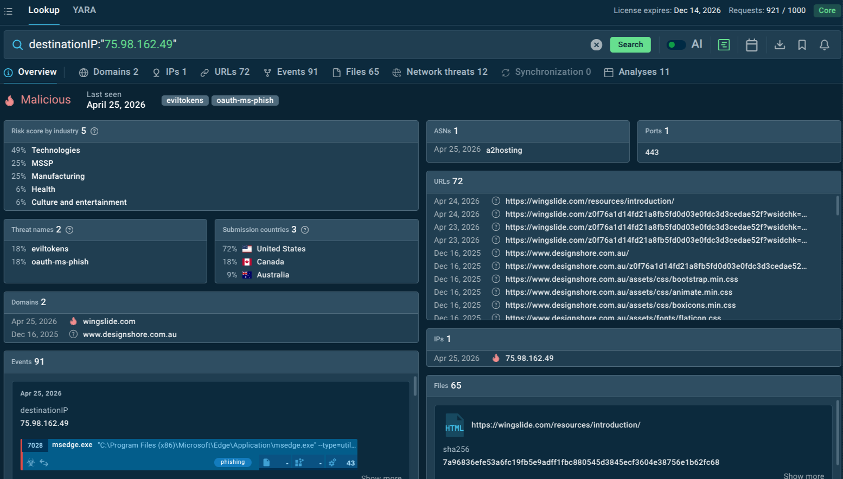Click the download export icon
This screenshot has height=479, width=843.
click(780, 44)
